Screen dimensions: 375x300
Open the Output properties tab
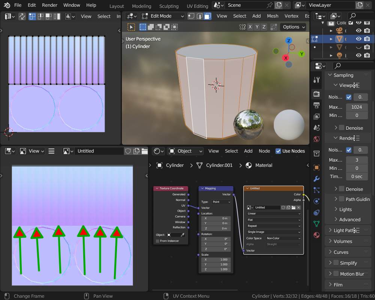[316, 105]
